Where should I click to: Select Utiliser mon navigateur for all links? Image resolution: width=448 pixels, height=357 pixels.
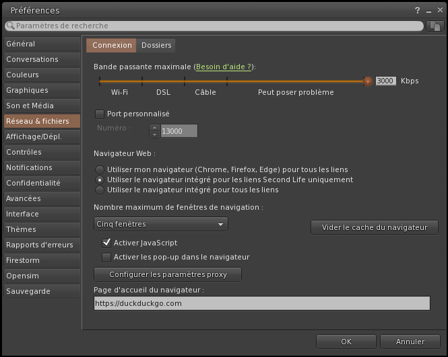tap(100, 169)
